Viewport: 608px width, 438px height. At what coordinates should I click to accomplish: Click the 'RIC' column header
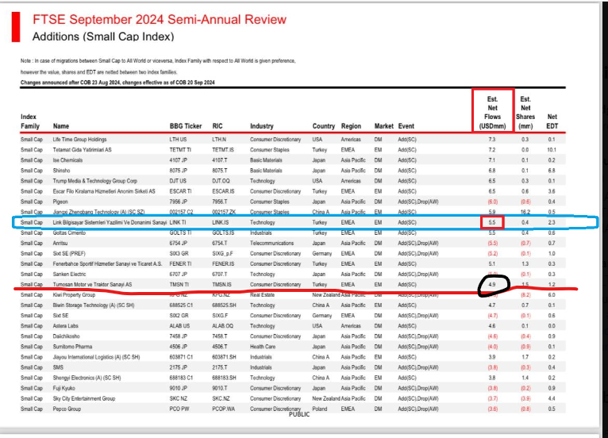217,126
